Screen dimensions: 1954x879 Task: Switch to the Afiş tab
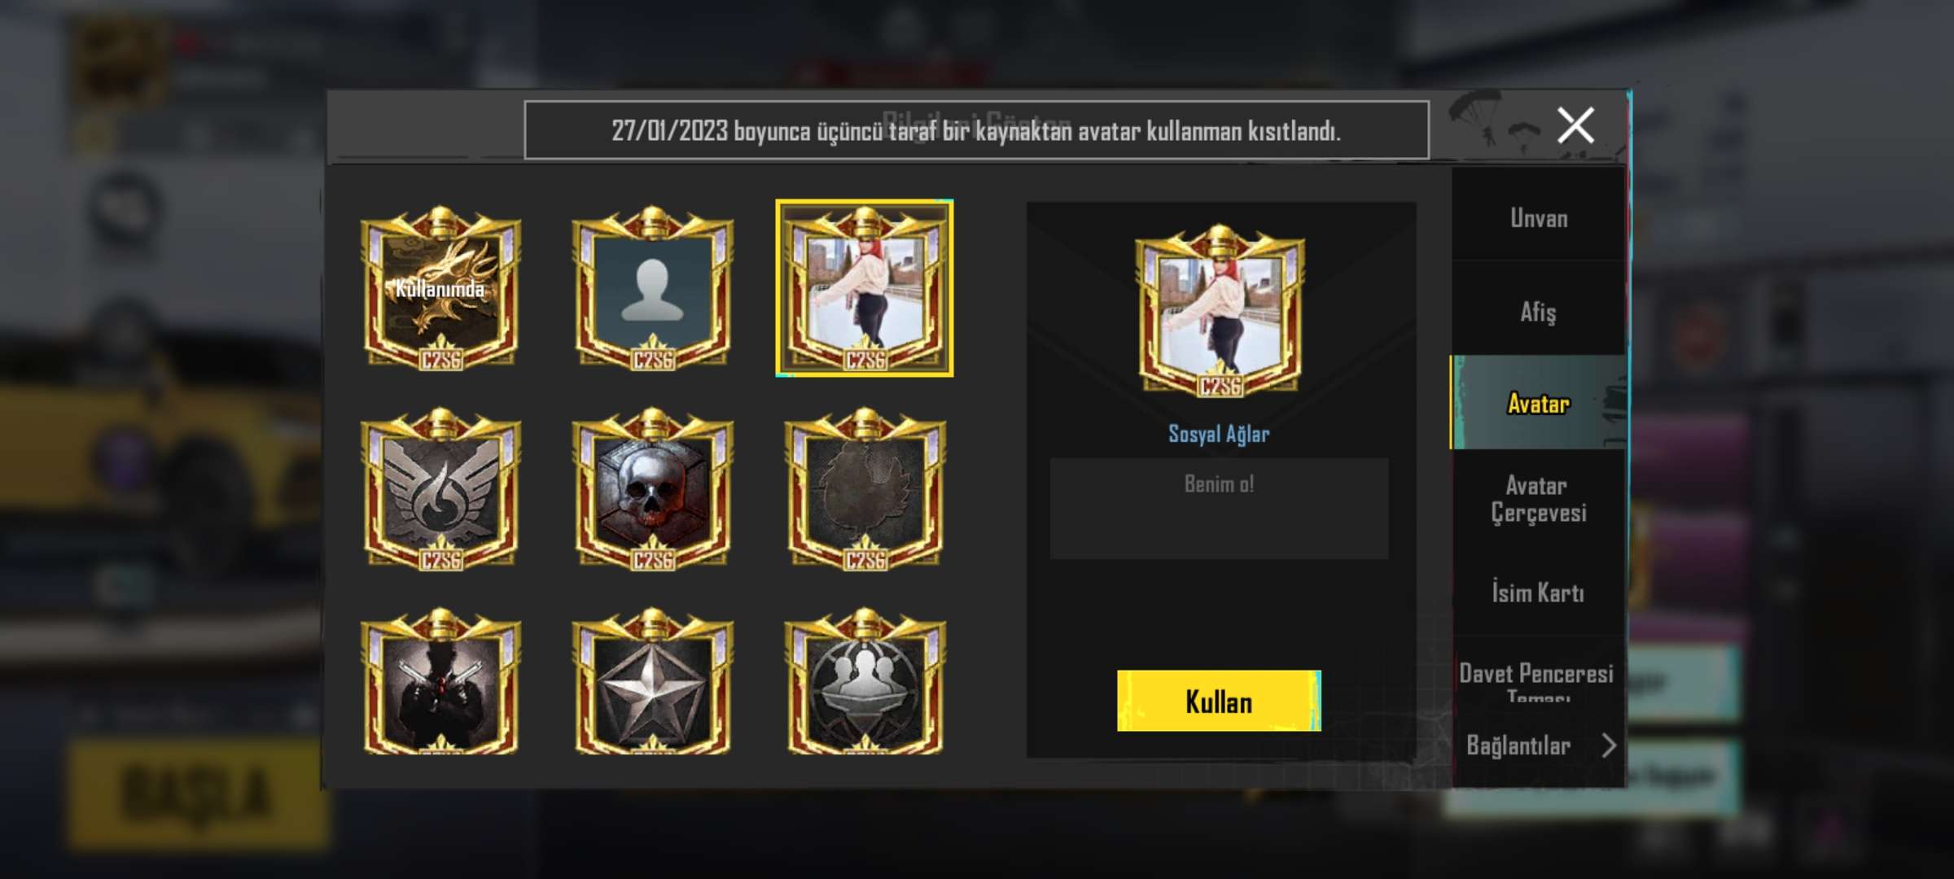[x=1538, y=311]
